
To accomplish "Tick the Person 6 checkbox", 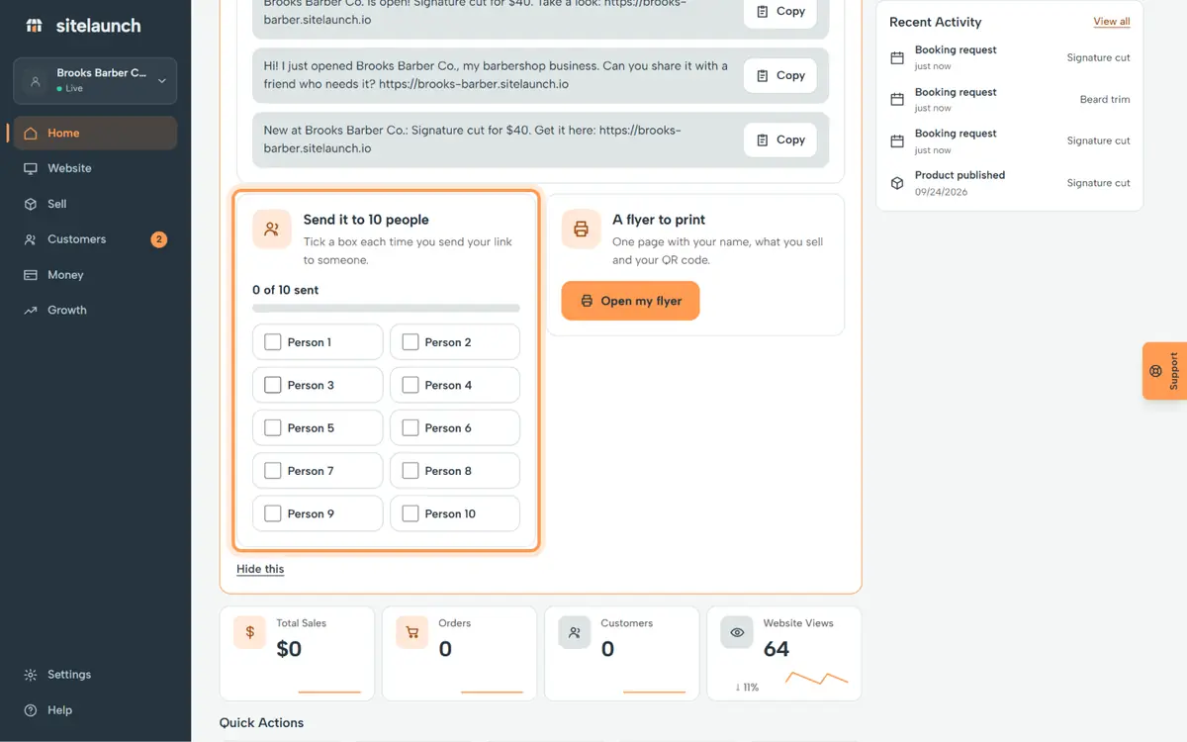I will [x=411, y=428].
